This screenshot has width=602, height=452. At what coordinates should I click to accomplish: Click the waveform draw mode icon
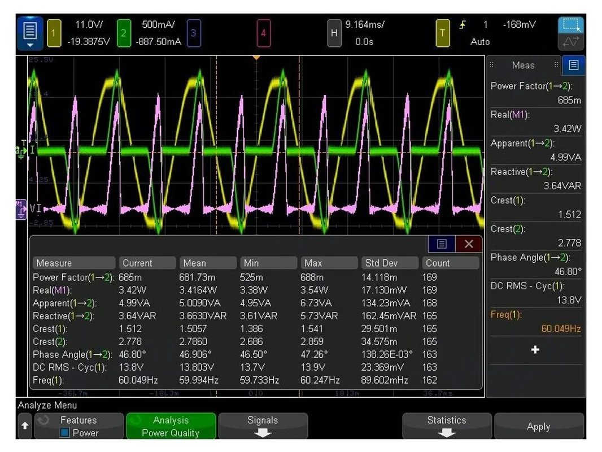[x=571, y=42]
